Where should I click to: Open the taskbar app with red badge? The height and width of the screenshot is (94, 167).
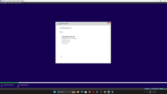[x=101, y=92]
